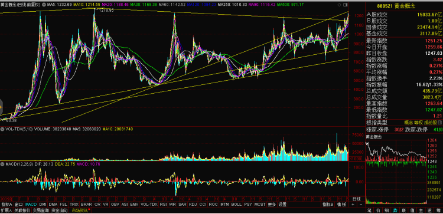This screenshot has width=443, height=214.
Task: Toggle the MACD indicator on
Action: click(31, 205)
